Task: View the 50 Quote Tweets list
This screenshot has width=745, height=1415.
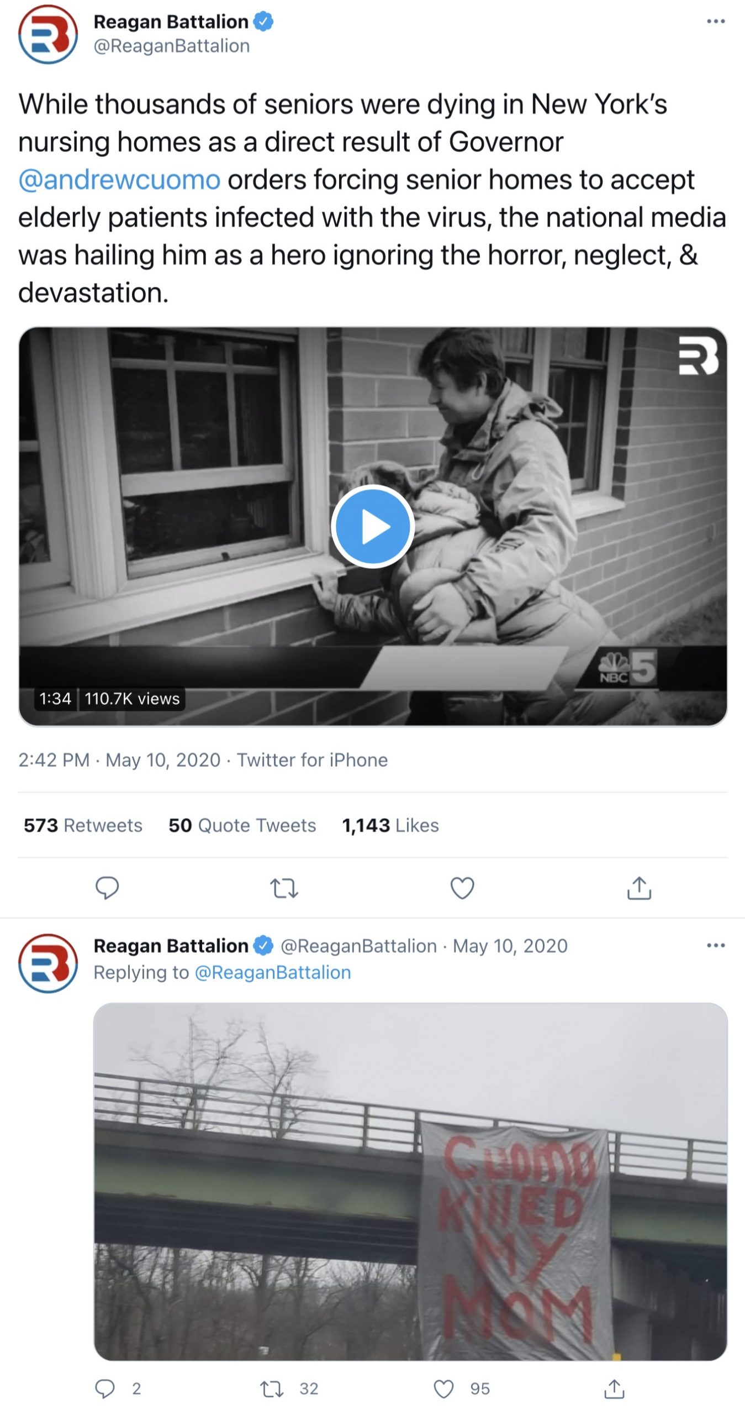Action: (x=242, y=825)
